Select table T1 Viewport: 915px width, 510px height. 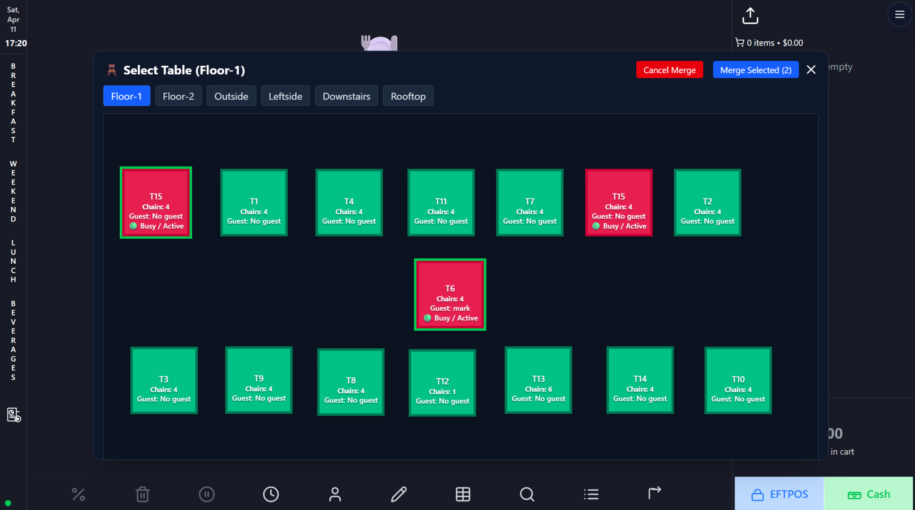254,202
